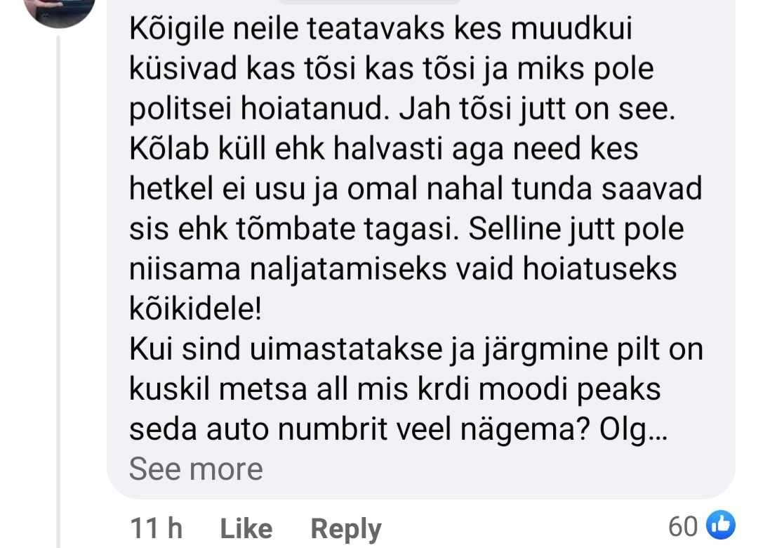Click the text "seda auto numbrit"
The height and width of the screenshot is (548, 758).
[258, 429]
